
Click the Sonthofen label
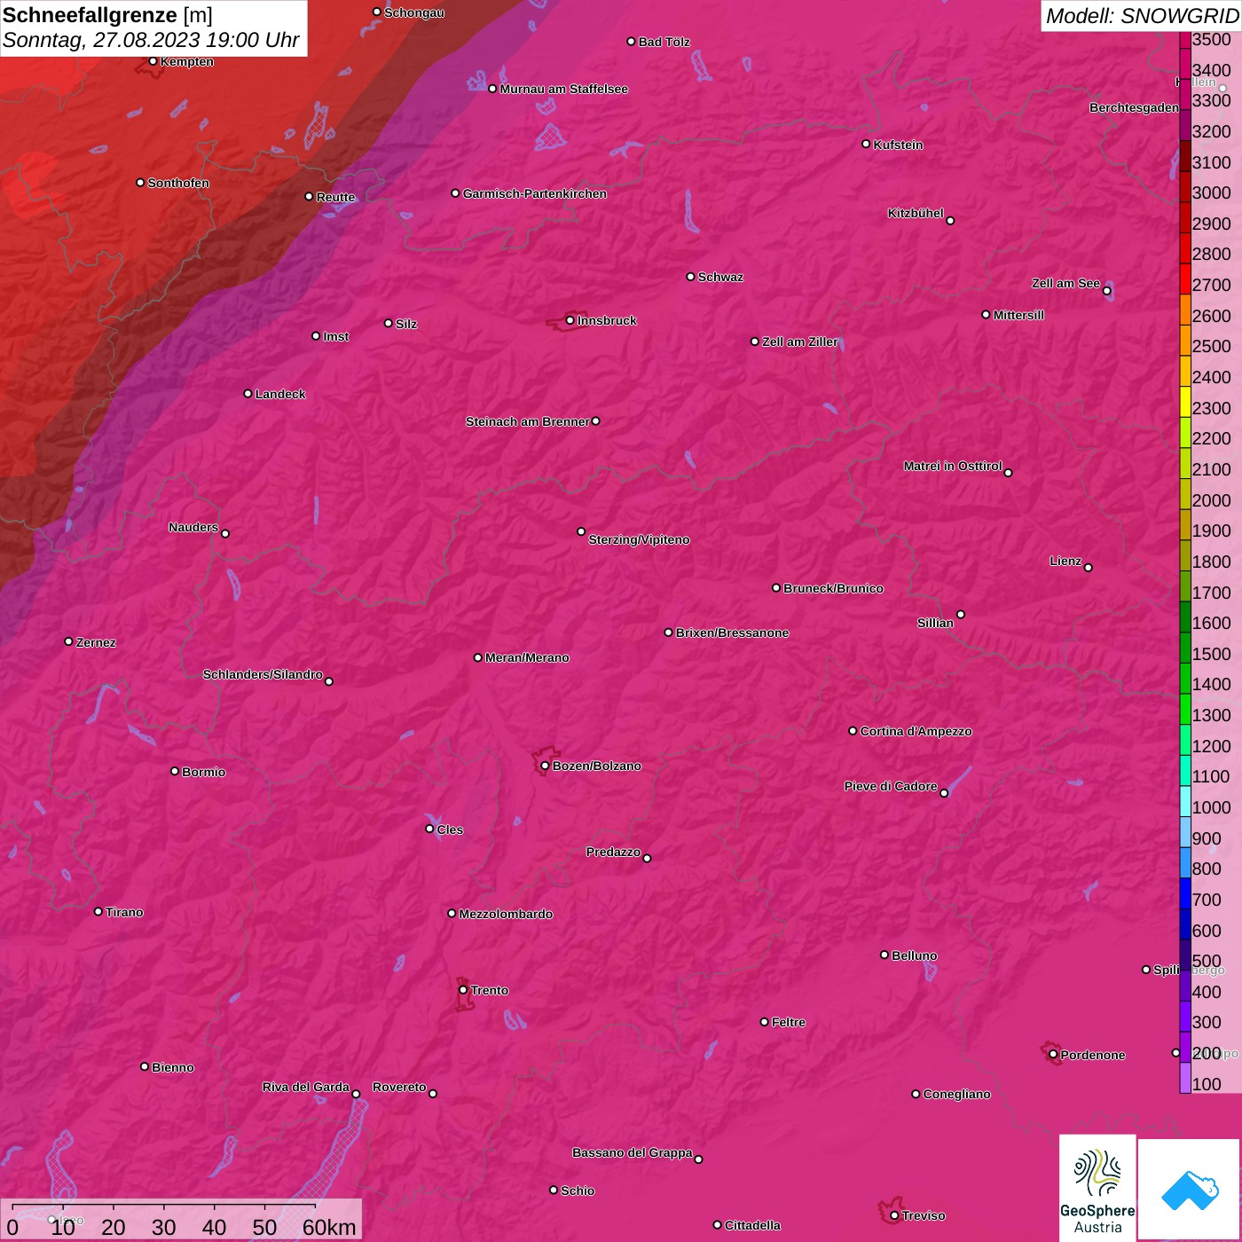pyautogui.click(x=178, y=183)
